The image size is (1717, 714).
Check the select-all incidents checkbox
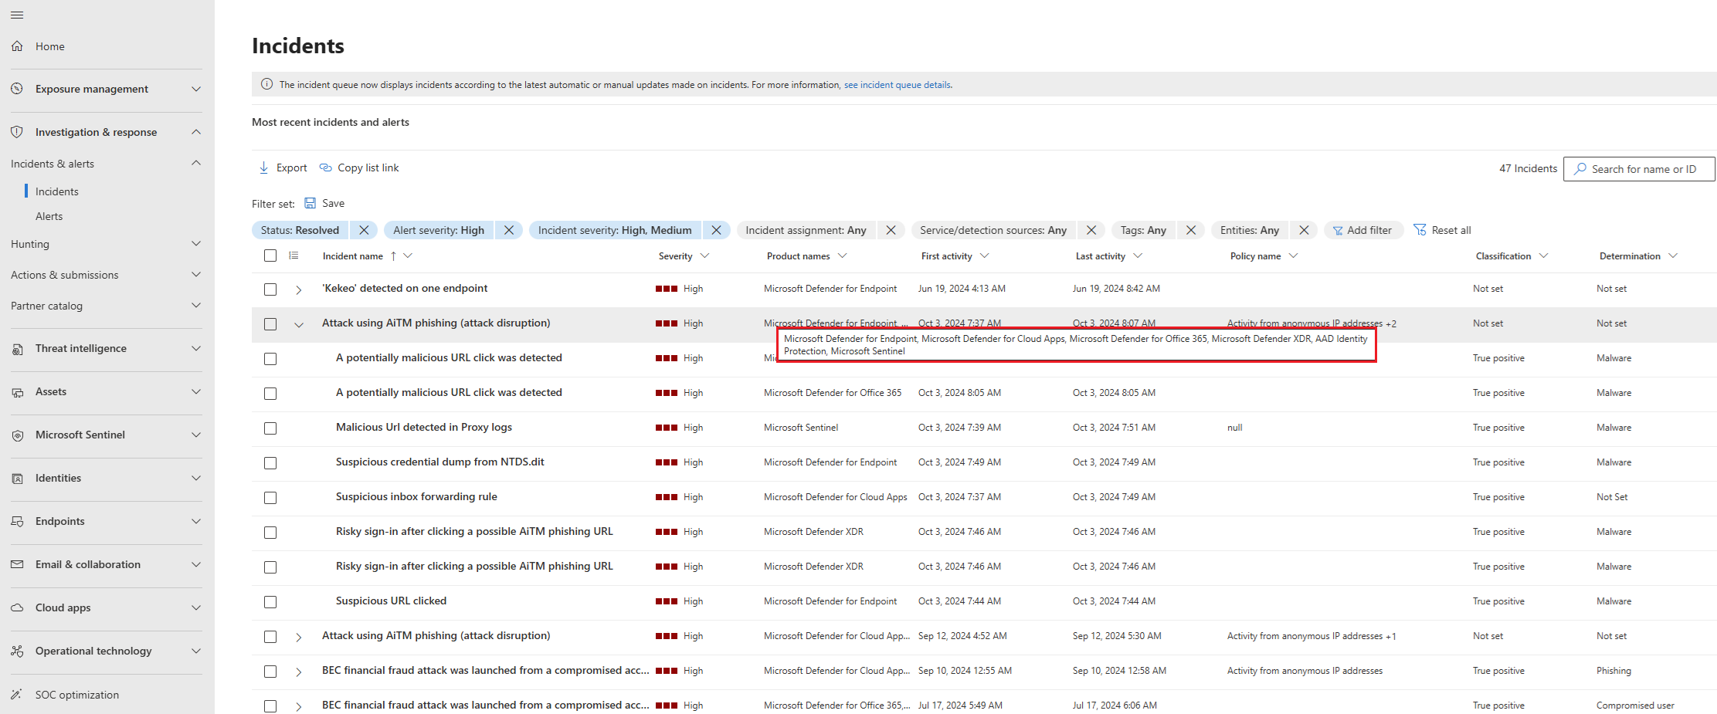270,255
